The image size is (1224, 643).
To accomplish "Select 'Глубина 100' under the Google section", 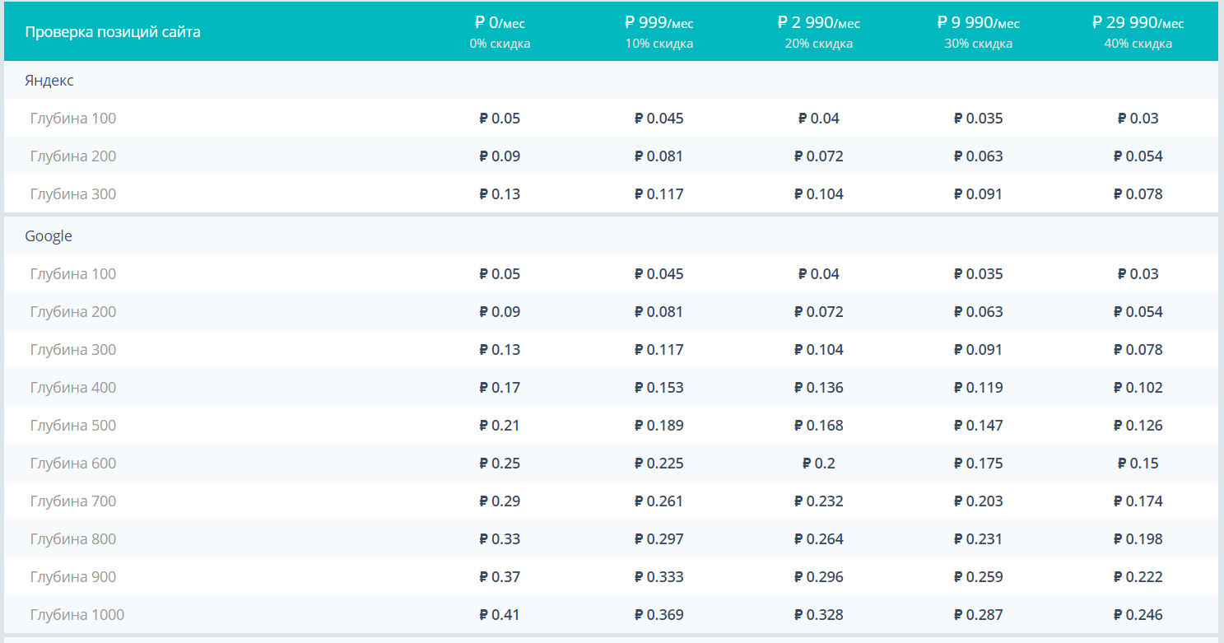I will 73,274.
